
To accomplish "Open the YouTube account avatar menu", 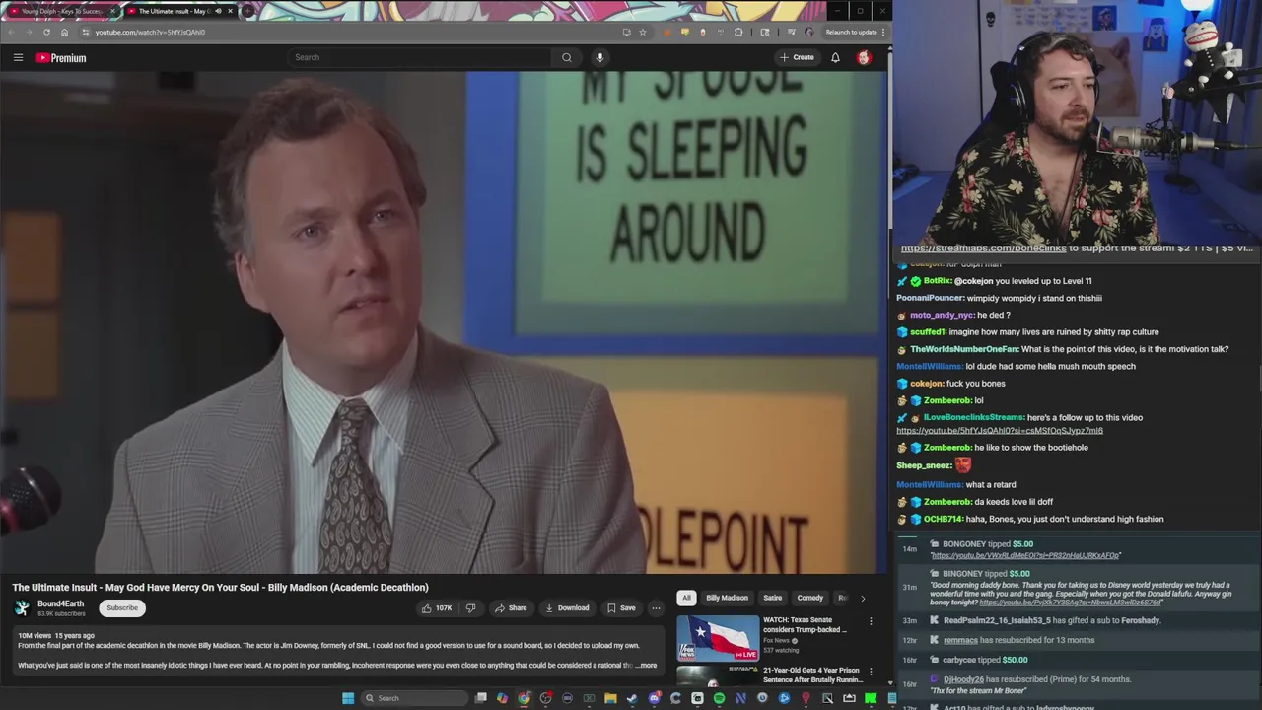I will pyautogui.click(x=864, y=57).
